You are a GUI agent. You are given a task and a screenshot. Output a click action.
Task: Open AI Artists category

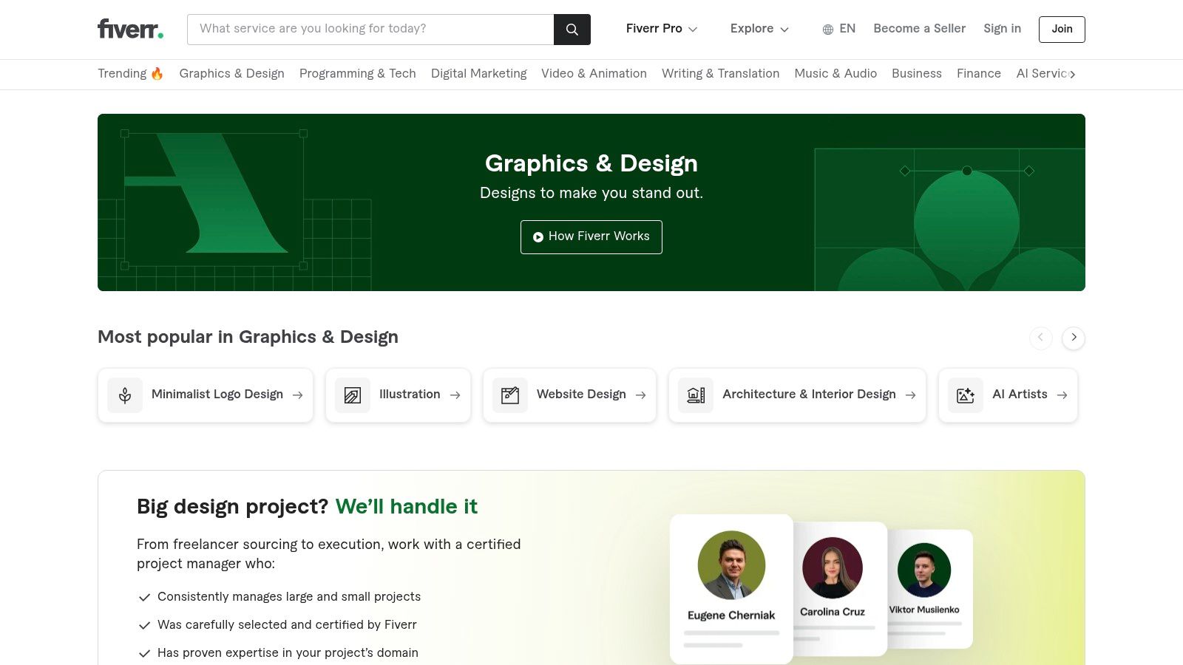1008,395
